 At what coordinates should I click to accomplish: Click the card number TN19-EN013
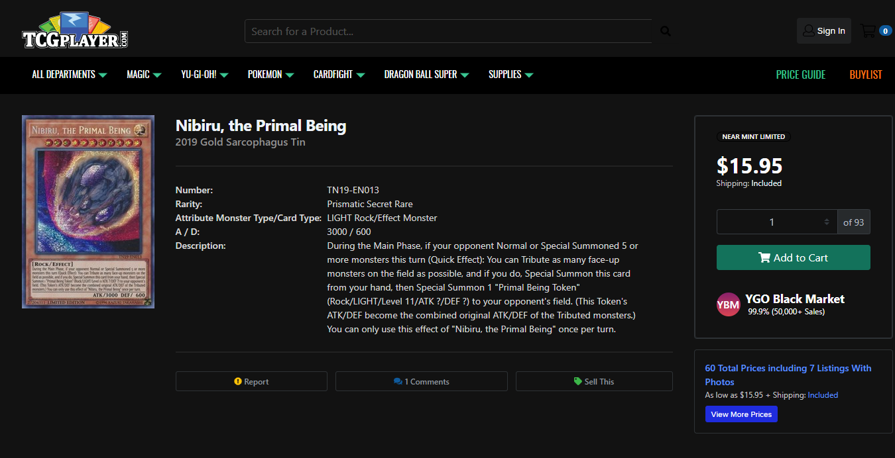pos(353,190)
